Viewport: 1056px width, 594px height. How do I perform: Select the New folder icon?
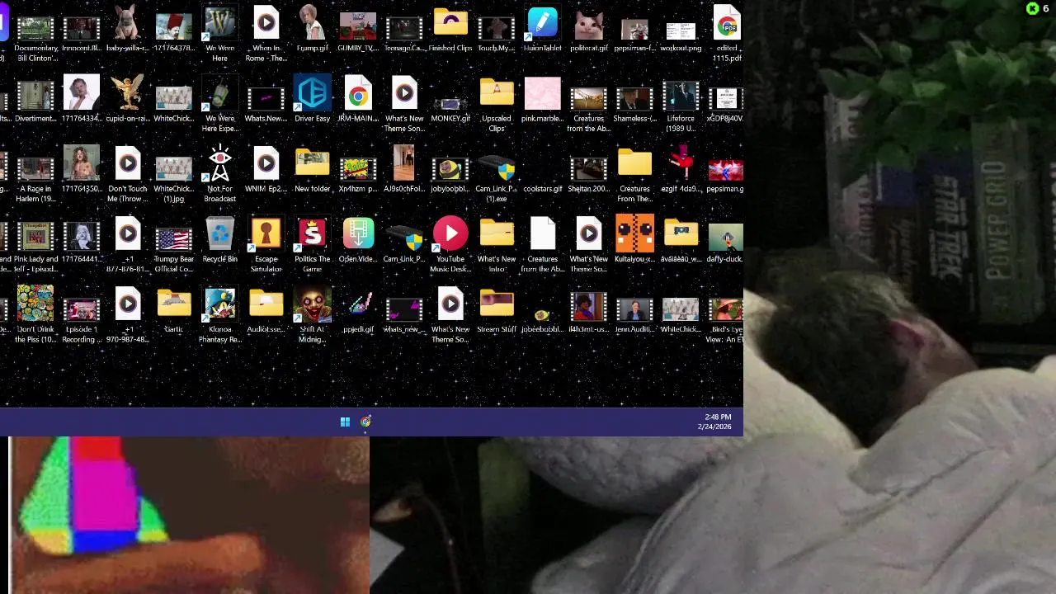pos(313,172)
